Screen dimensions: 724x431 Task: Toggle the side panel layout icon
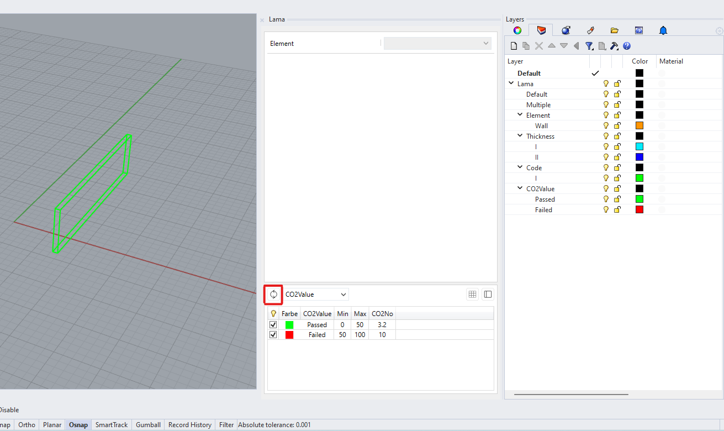(488, 295)
